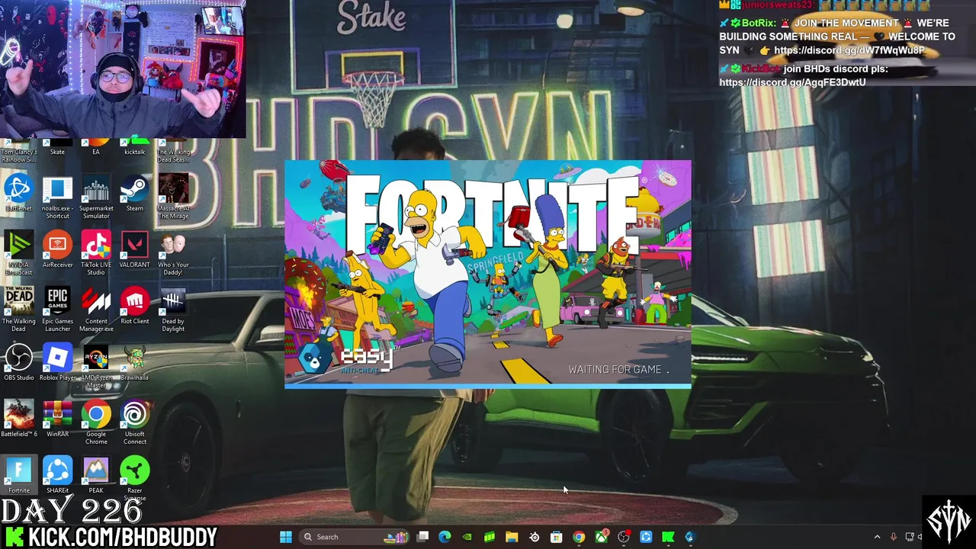Open the BotRix Discord invite link

click(849, 50)
